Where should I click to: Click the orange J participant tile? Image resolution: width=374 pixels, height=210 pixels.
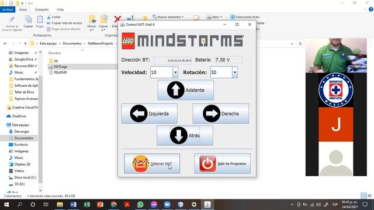[336, 124]
